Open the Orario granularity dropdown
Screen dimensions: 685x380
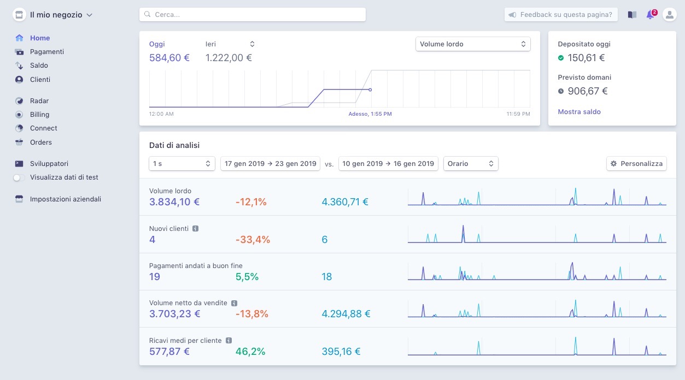[x=470, y=164]
